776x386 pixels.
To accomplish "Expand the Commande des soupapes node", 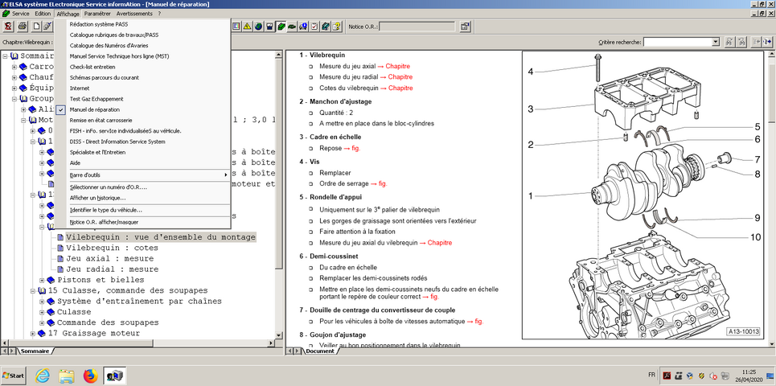I will [43, 322].
